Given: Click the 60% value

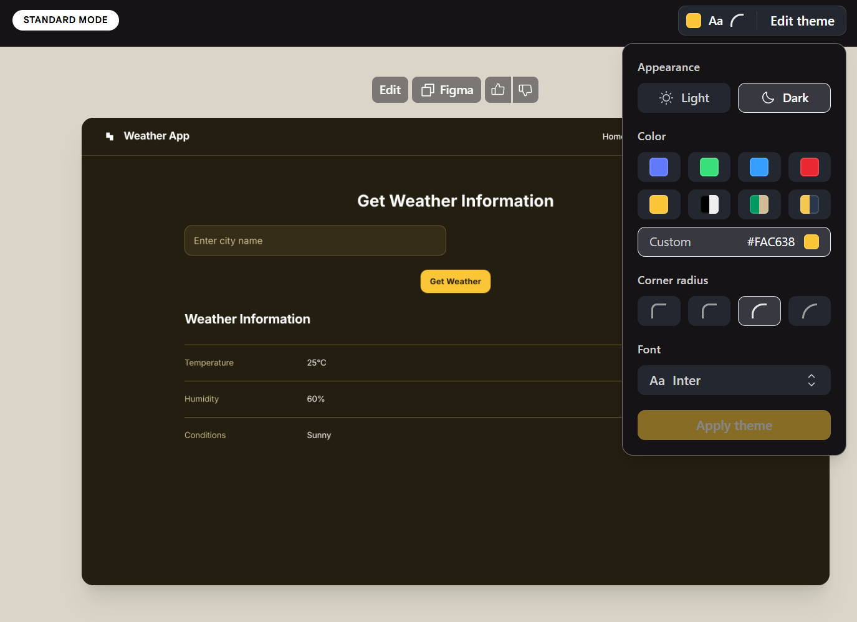Looking at the screenshot, I should (x=315, y=399).
